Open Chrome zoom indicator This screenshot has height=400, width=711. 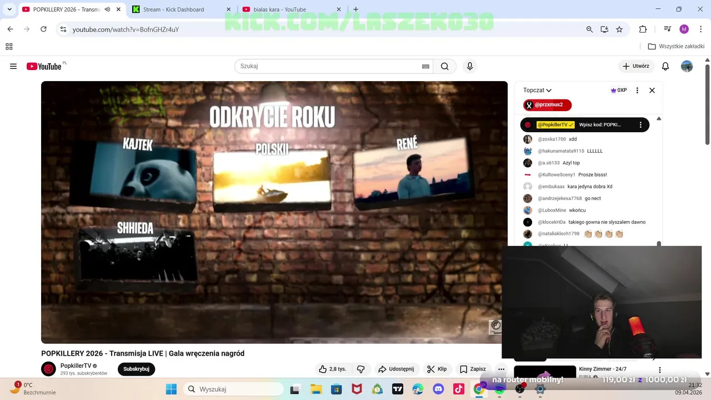pos(589,29)
